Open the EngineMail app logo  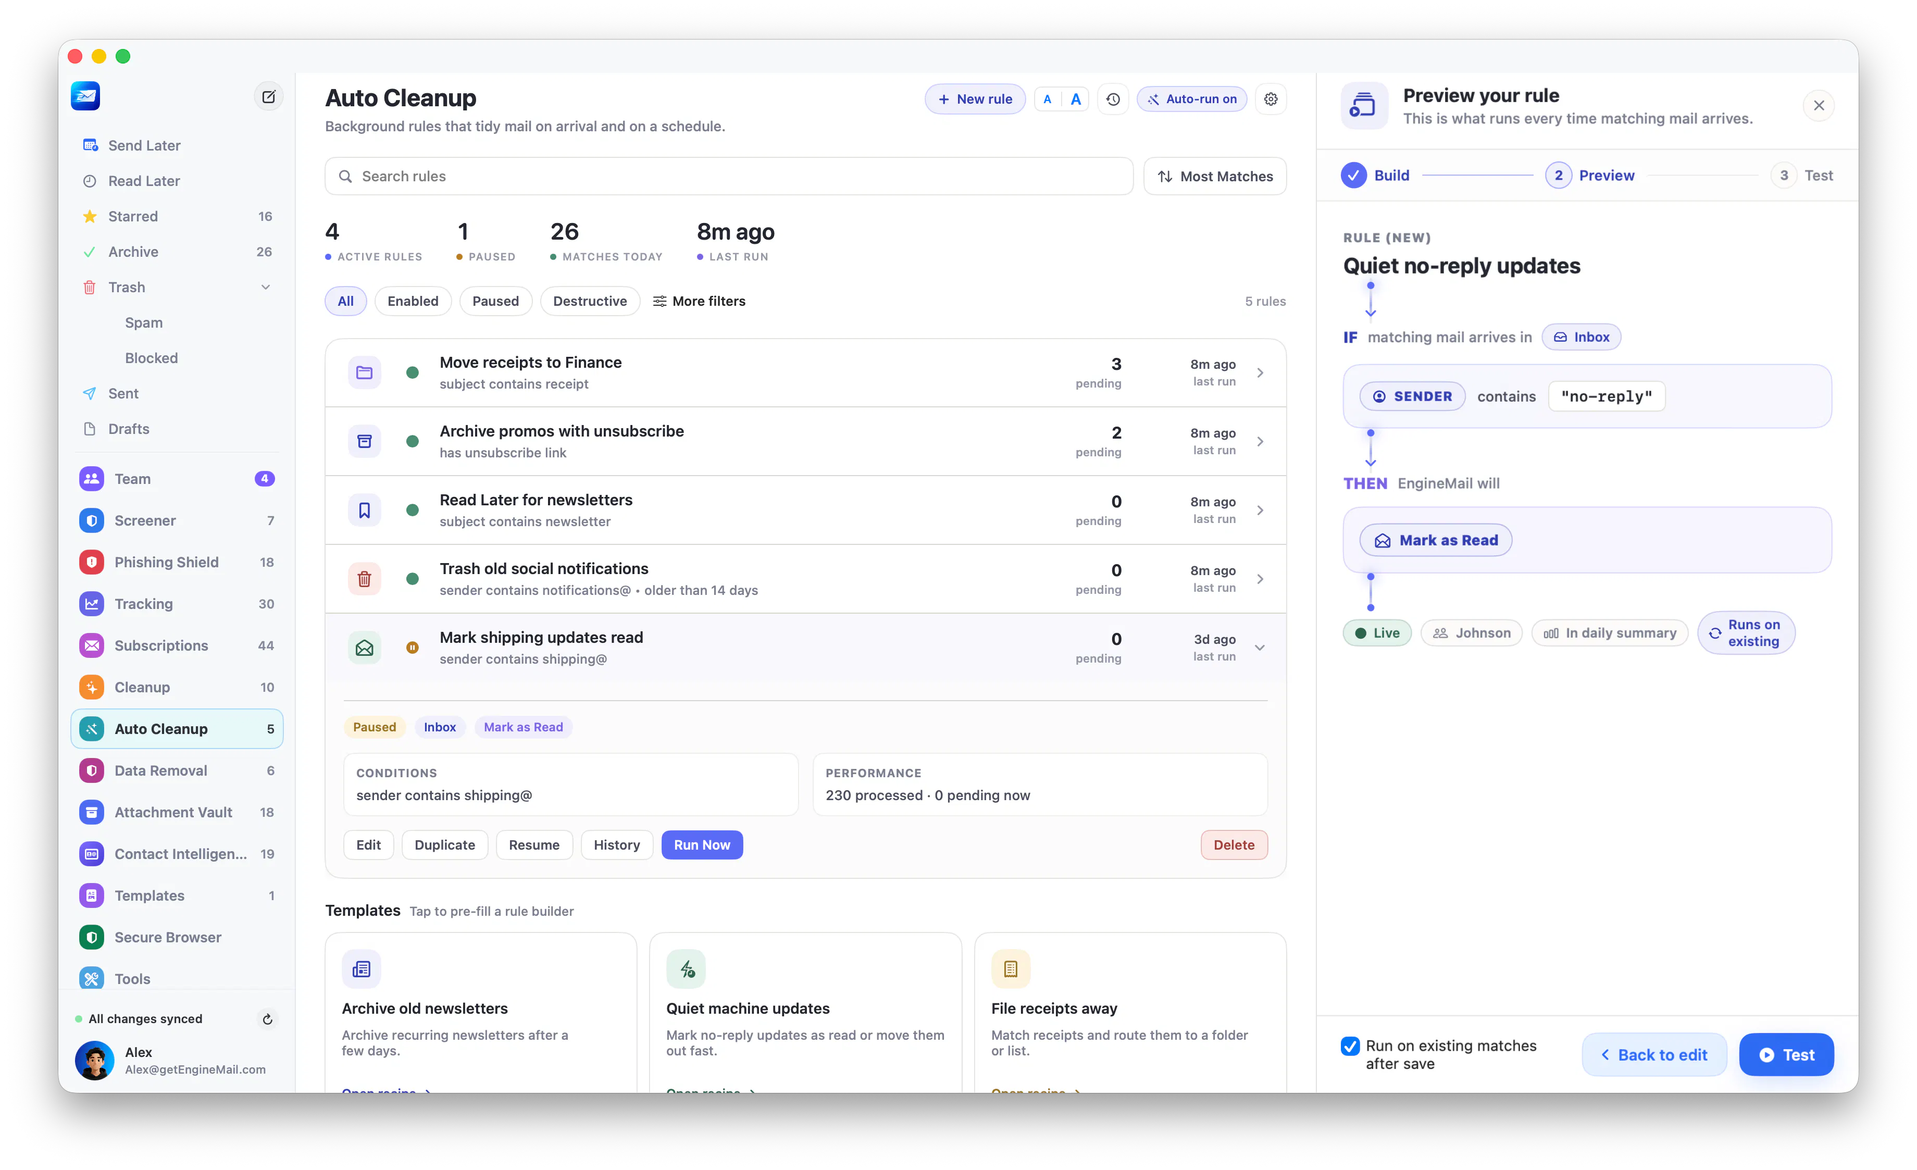point(85,96)
